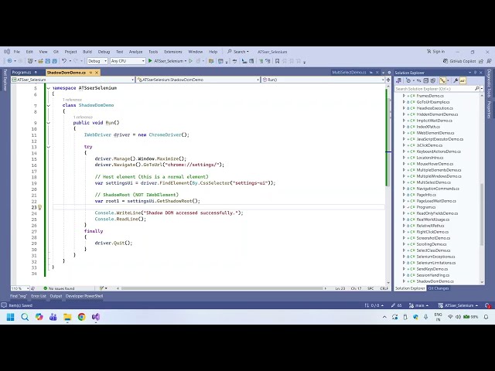Open the Error List tab

(39, 296)
